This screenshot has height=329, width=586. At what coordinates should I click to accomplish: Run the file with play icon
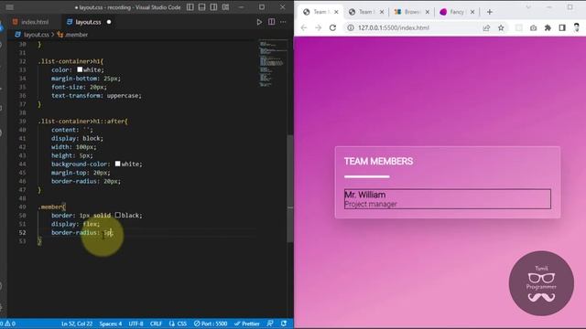(x=259, y=22)
